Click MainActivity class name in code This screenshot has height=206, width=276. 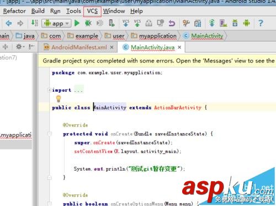click(x=110, y=107)
